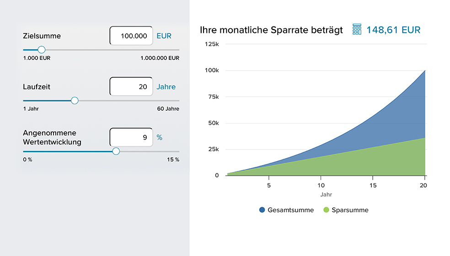The width and height of the screenshot is (450, 256).
Task: Click the 15 % maximum label
Action: tap(173, 160)
